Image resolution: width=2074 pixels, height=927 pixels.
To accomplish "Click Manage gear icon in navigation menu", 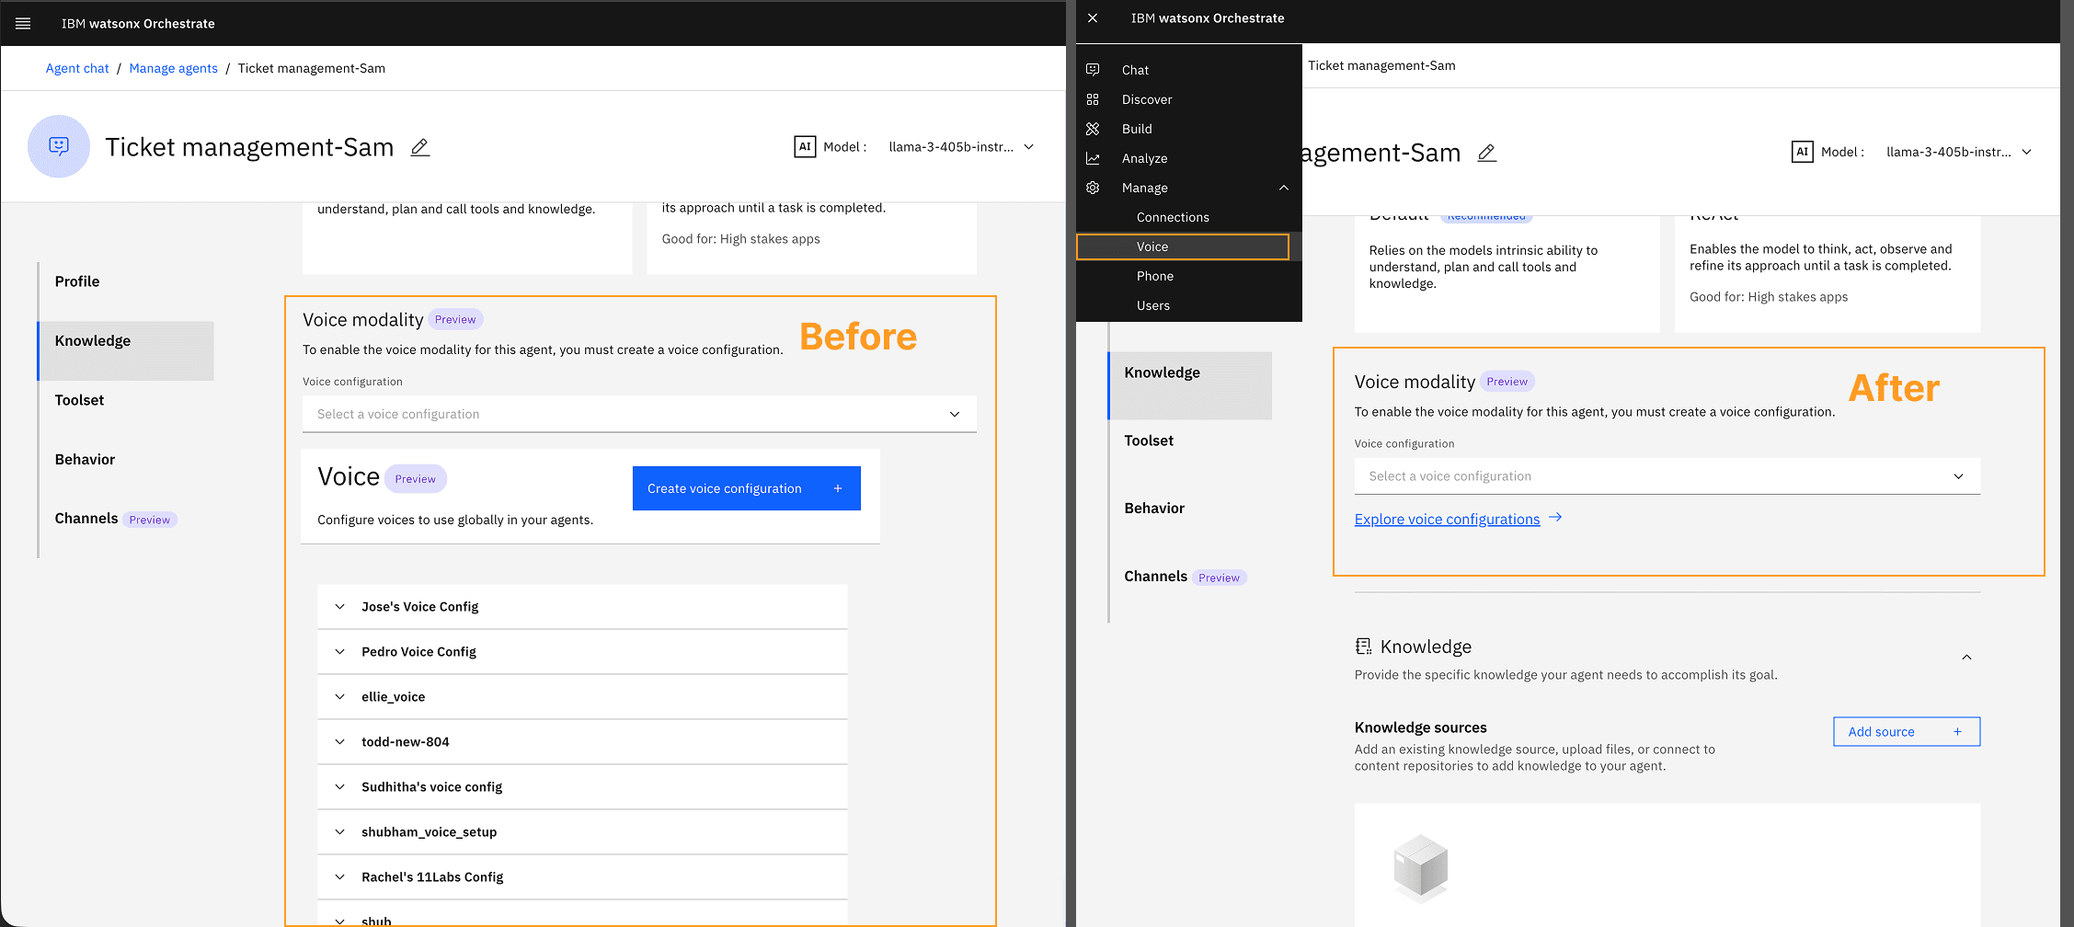I will 1093,188.
